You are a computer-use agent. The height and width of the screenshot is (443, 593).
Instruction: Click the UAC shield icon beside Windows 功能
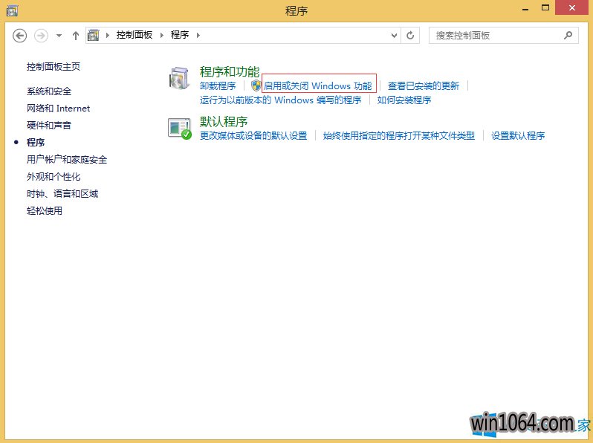[256, 85]
